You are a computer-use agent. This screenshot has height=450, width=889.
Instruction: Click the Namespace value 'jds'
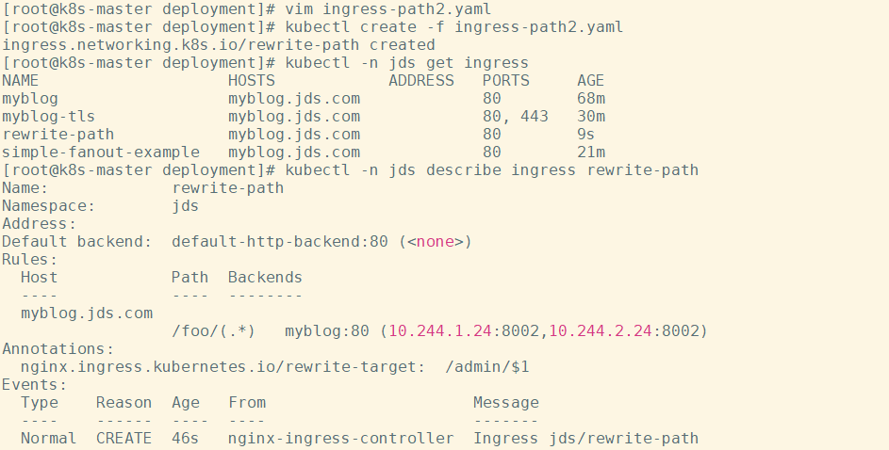pos(185,205)
